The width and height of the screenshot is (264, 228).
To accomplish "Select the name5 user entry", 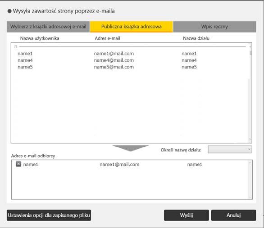I will 25,67.
